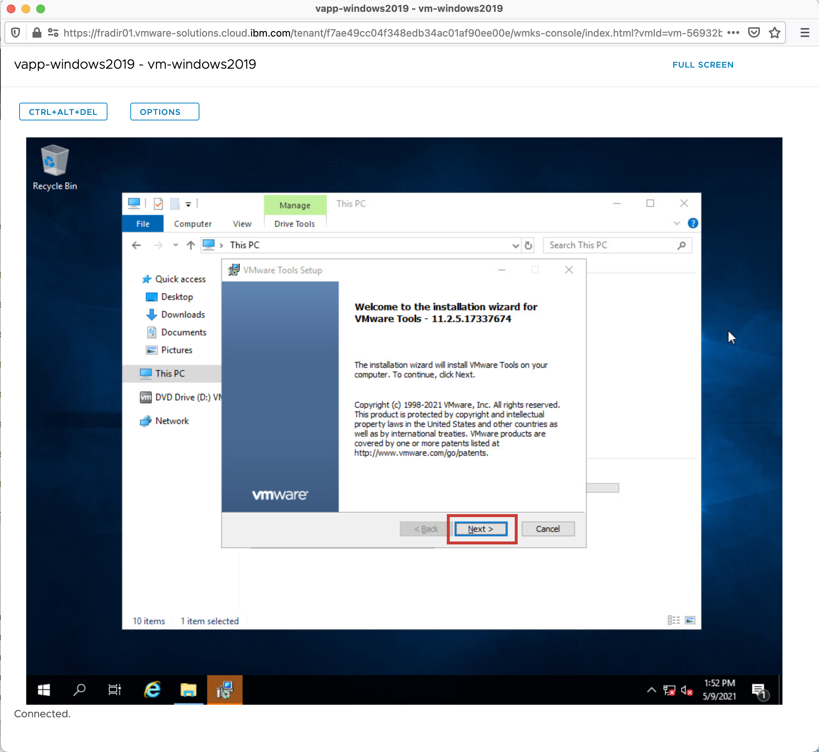819x752 pixels.
Task: Open the Quick Access Toolbar customize dropdown
Action: coord(188,204)
